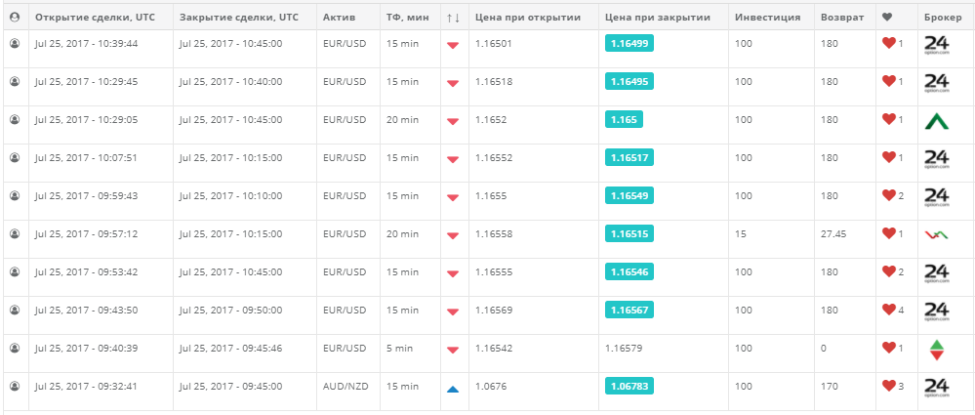Click the Брокер column header
975x415 pixels.
pos(943,18)
